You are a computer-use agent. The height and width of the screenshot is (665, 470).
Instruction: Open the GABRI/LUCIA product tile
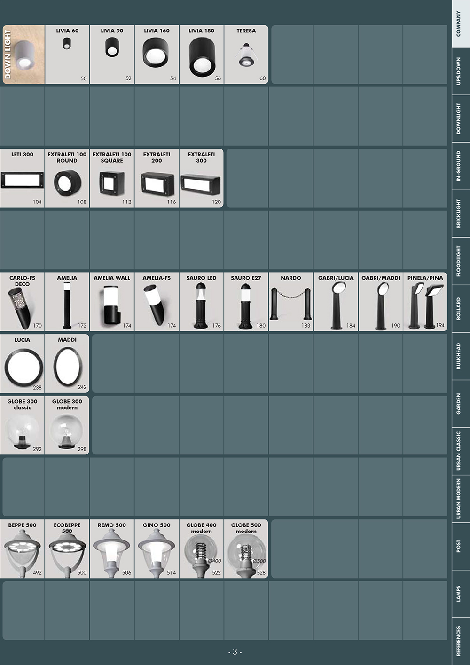pos(336,302)
